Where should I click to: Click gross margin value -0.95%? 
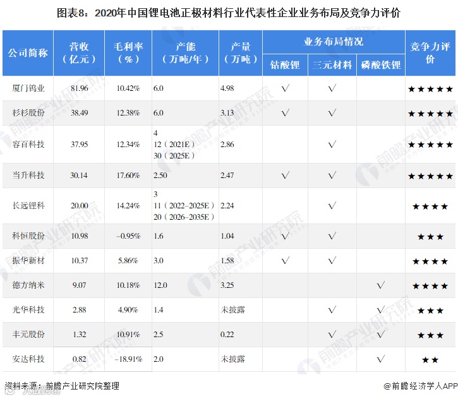(128, 236)
